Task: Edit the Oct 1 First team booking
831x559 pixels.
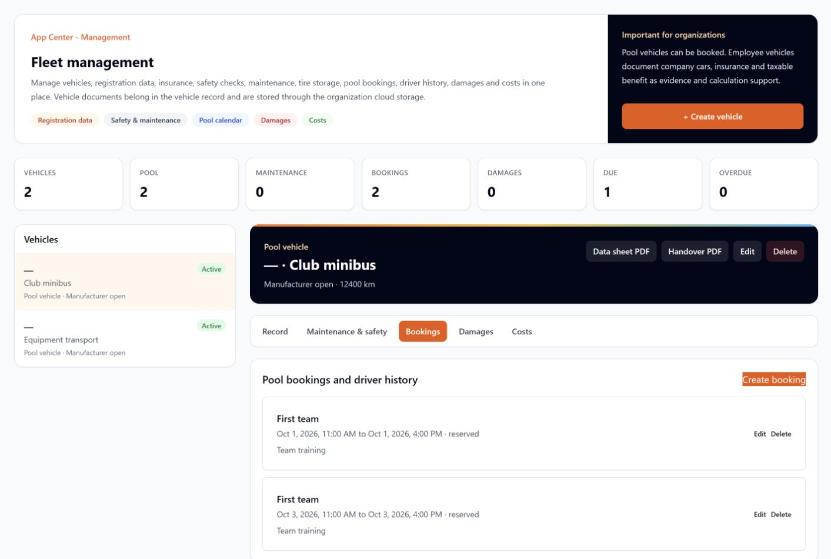Action: click(760, 434)
